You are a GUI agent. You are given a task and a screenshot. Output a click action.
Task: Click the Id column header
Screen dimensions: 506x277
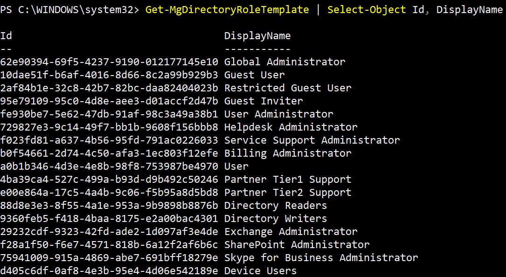[6, 35]
